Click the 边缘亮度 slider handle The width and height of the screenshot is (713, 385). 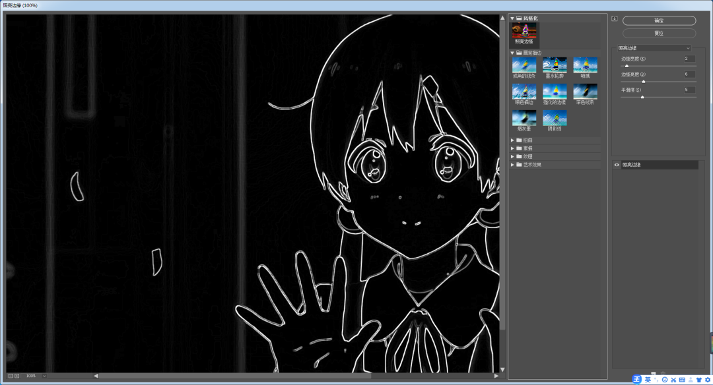click(x=644, y=82)
